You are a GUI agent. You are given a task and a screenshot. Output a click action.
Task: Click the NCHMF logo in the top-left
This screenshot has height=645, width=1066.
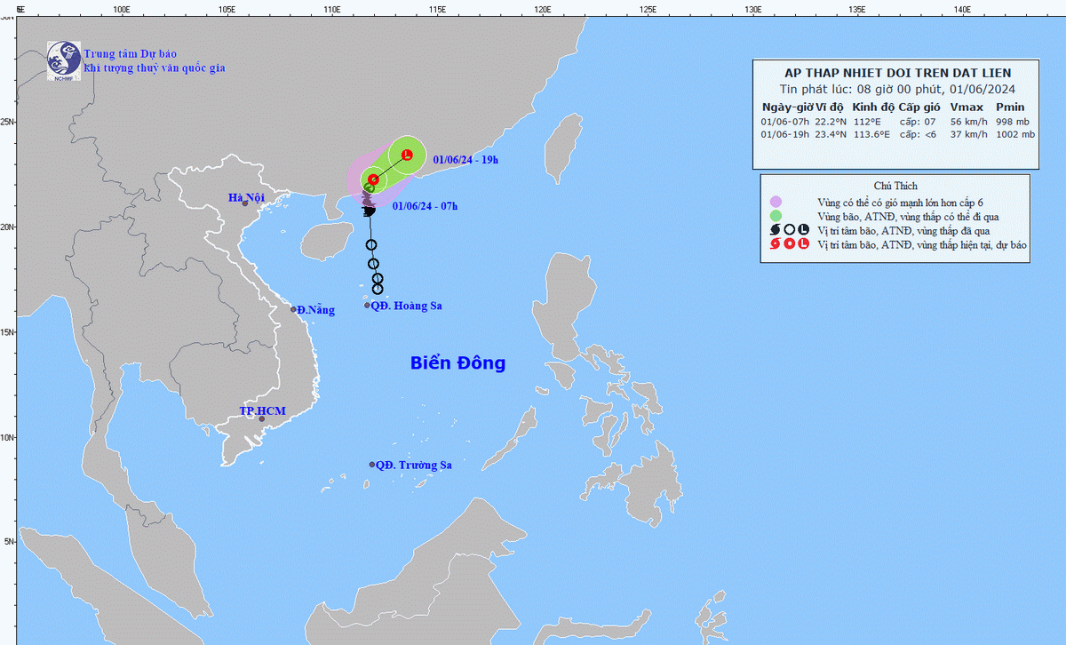pos(63,60)
